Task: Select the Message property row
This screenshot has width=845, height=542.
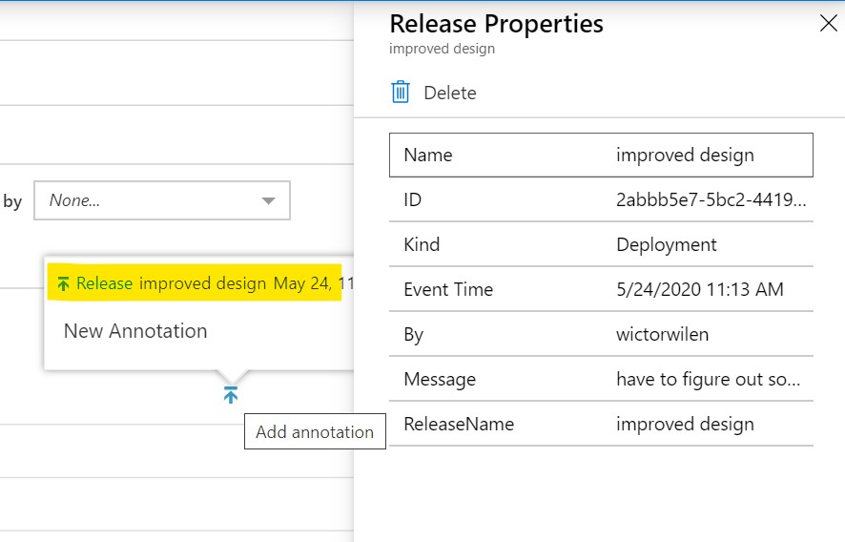Action: (601, 379)
